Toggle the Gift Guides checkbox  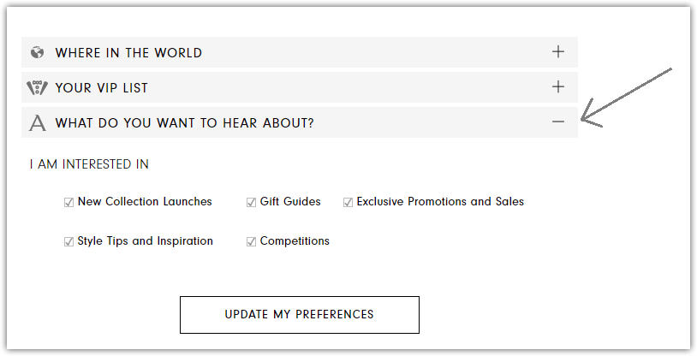tap(252, 203)
